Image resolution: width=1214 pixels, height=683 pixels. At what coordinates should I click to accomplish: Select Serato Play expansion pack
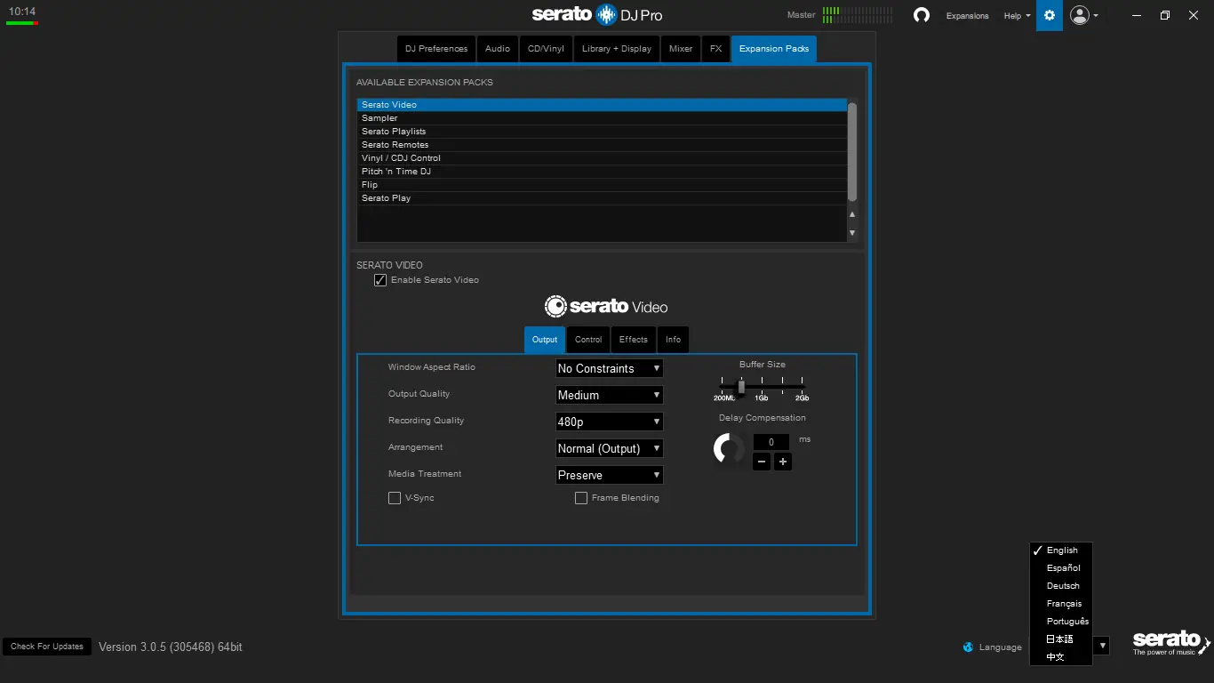click(602, 198)
